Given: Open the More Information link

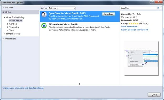Looking at the screenshot, I should tap(129, 27).
